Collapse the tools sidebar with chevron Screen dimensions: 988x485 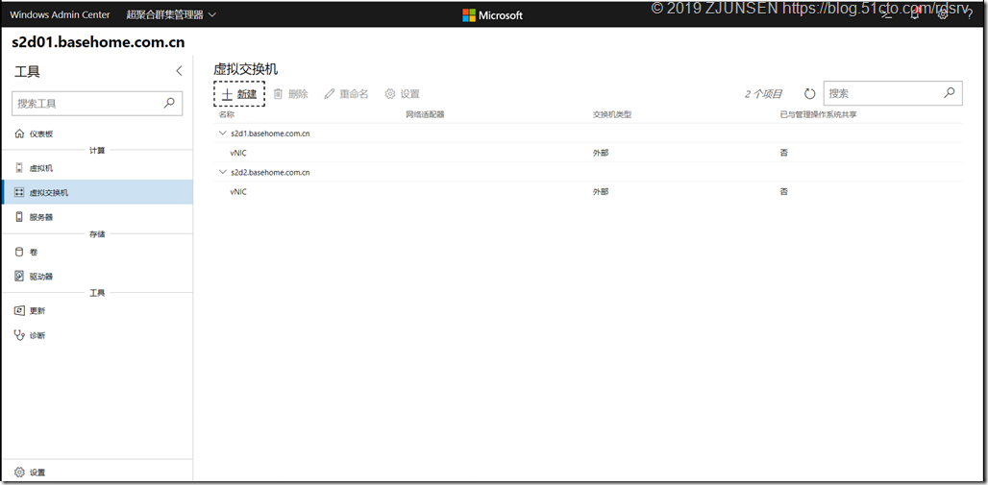179,71
